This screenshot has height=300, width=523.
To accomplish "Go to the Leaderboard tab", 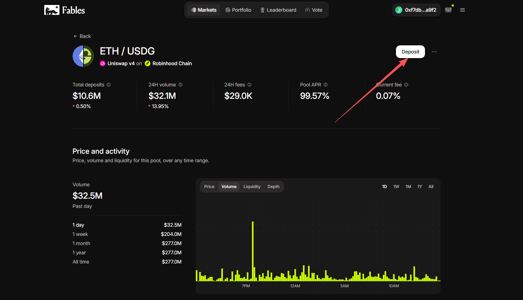I will [x=278, y=10].
